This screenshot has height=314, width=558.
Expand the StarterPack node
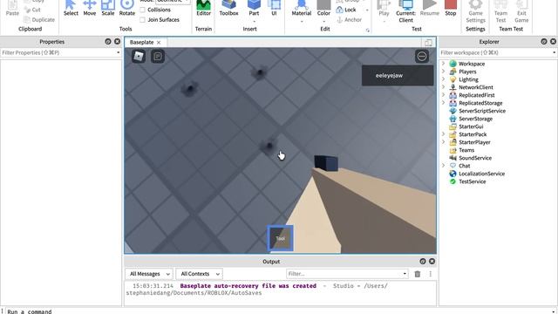click(x=444, y=134)
